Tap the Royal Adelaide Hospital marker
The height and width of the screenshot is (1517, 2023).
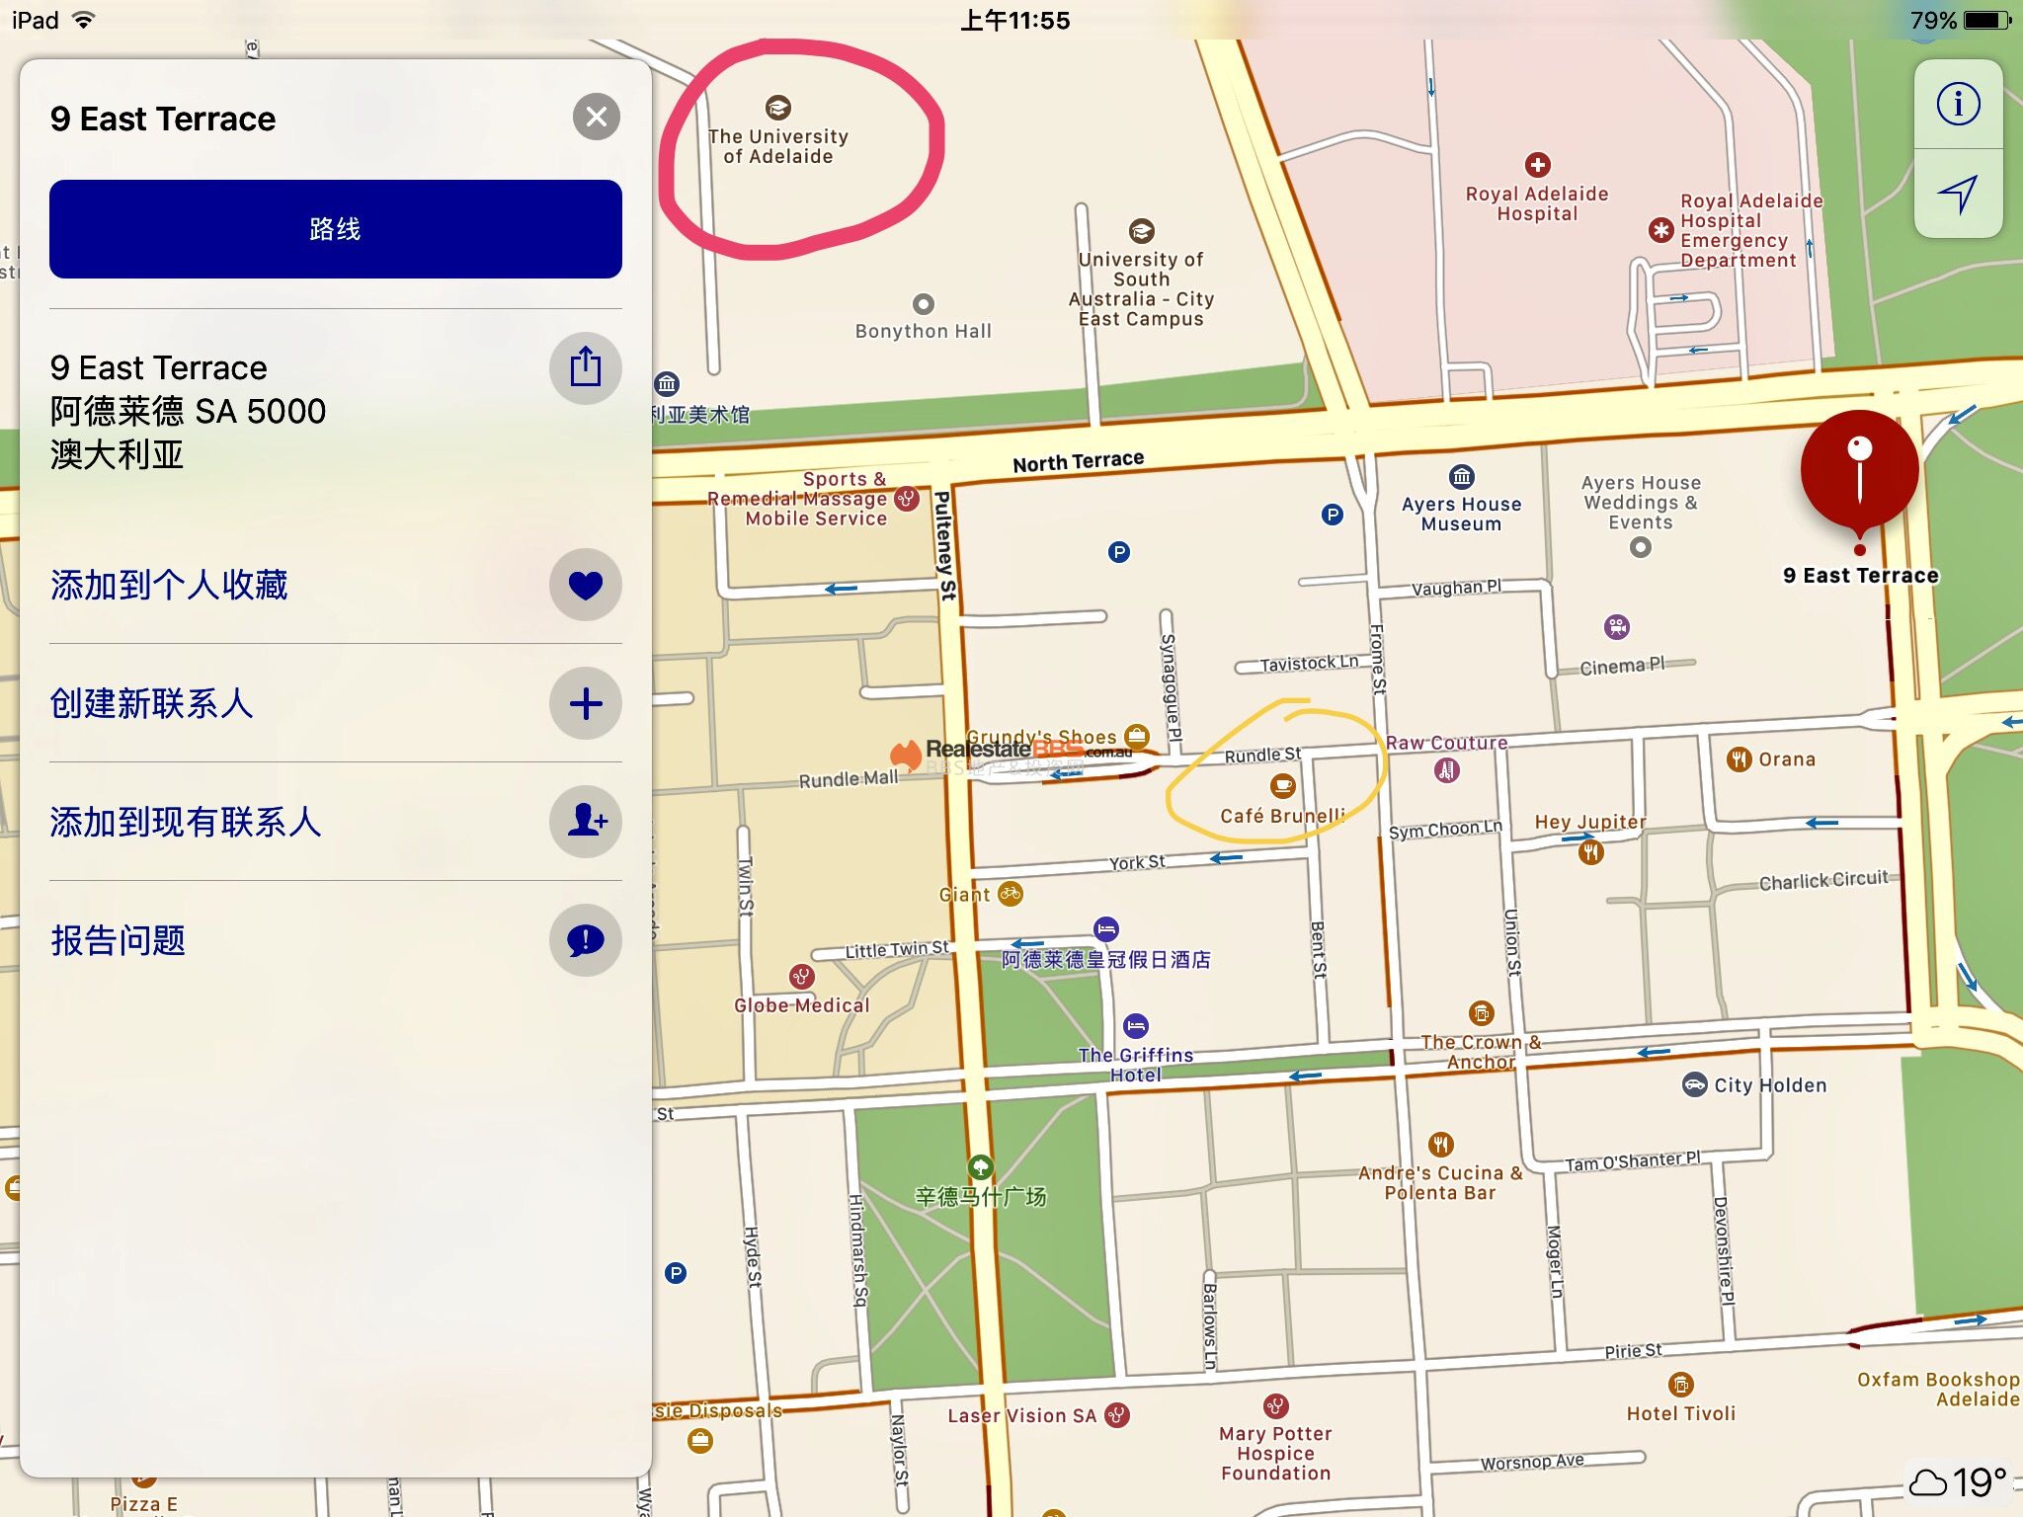click(x=1537, y=165)
